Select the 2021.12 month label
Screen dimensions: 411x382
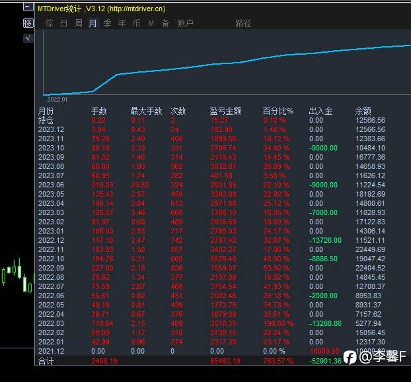click(51, 351)
